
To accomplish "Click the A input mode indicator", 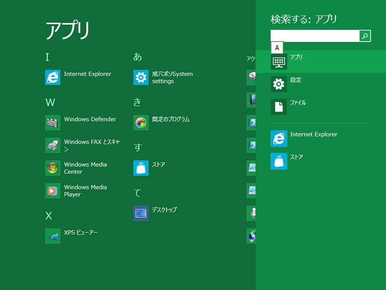I will [x=276, y=48].
